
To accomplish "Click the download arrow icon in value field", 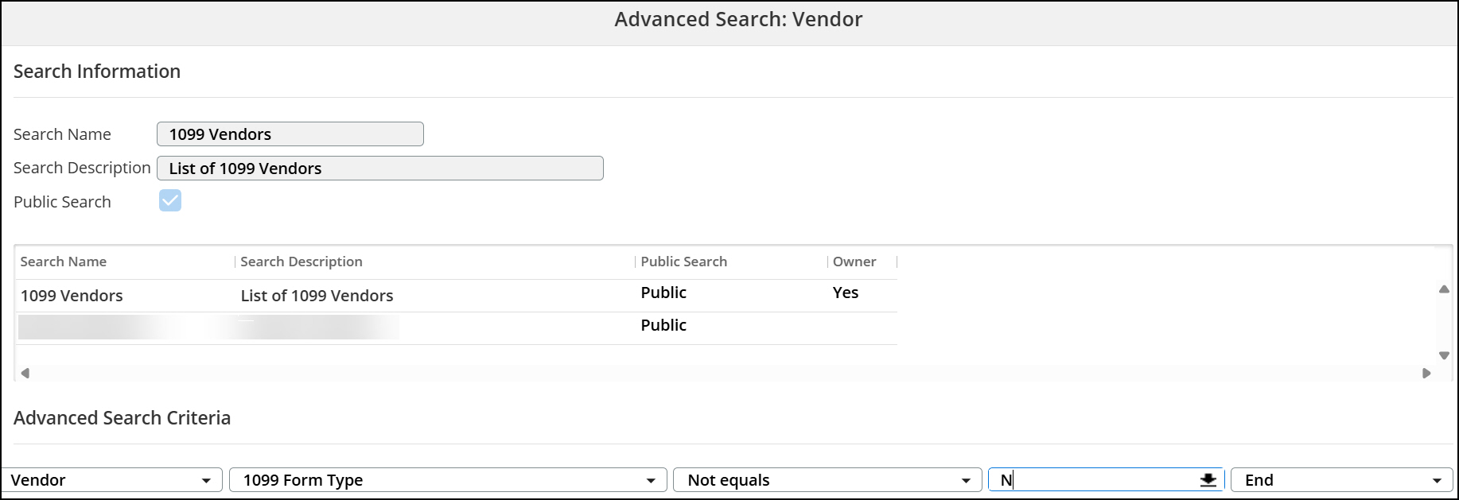I will click(1208, 480).
